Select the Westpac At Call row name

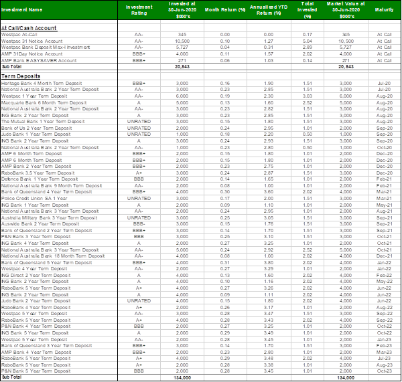click(20, 33)
